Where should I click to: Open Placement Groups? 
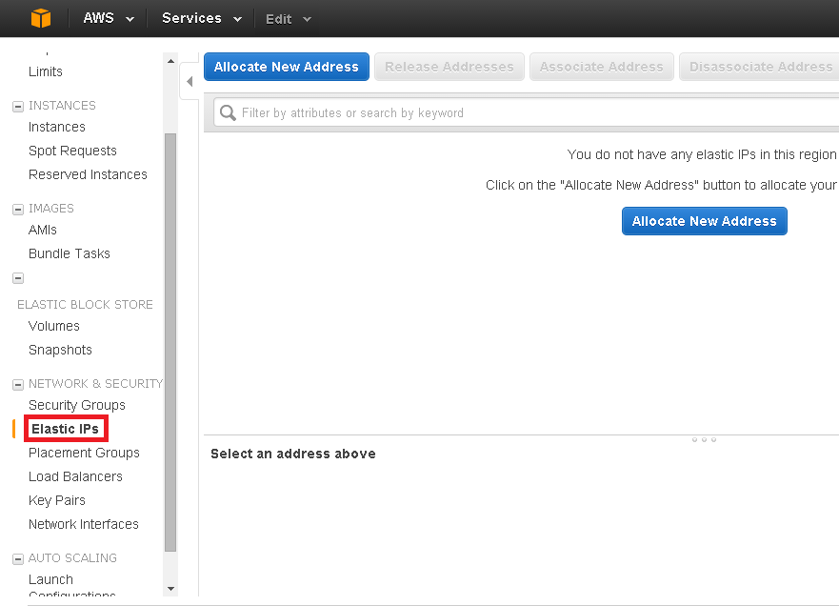84,453
